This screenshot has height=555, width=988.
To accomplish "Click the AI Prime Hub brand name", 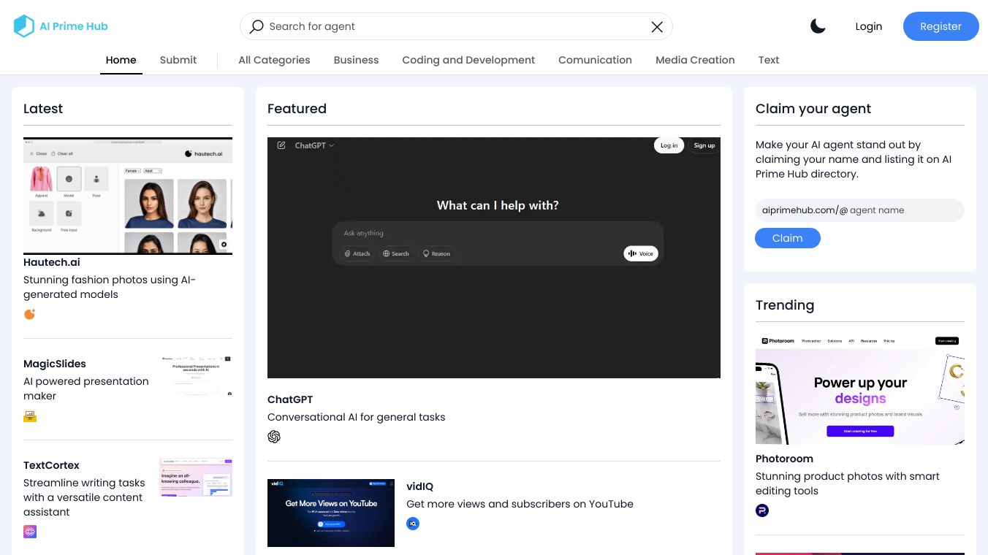I will click(74, 26).
